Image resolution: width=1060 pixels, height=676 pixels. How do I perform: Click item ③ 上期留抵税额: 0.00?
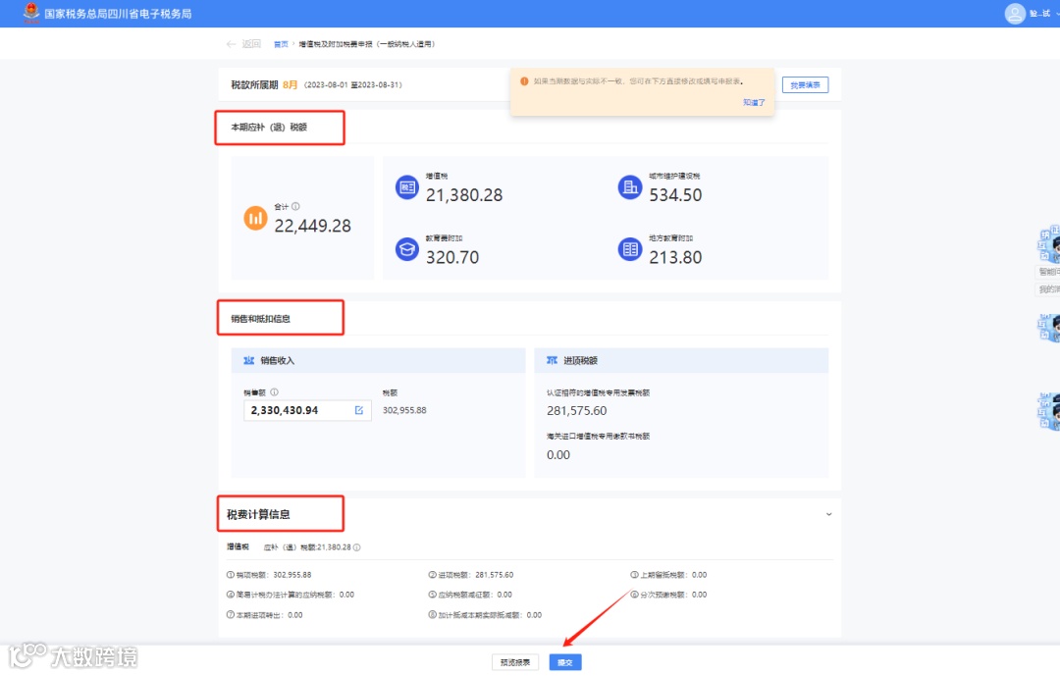(668, 575)
